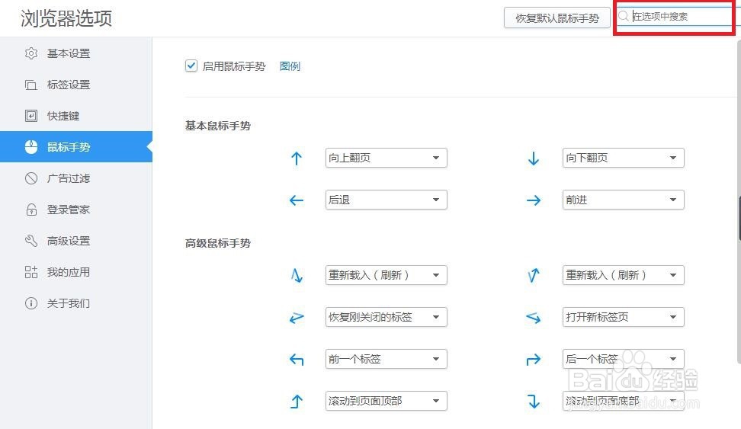Expand the 打开新标签页 dropdown
This screenshot has width=741, height=429.
pyautogui.click(x=623, y=317)
